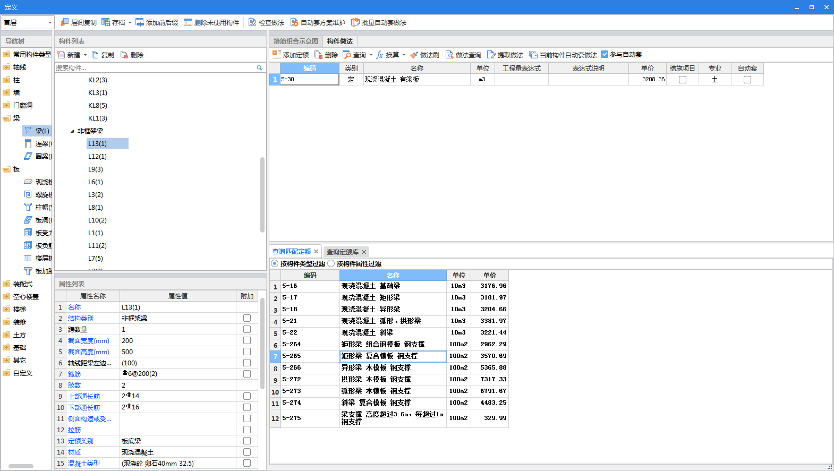Click the 新建 component icon
The image size is (834, 471).
61,55
